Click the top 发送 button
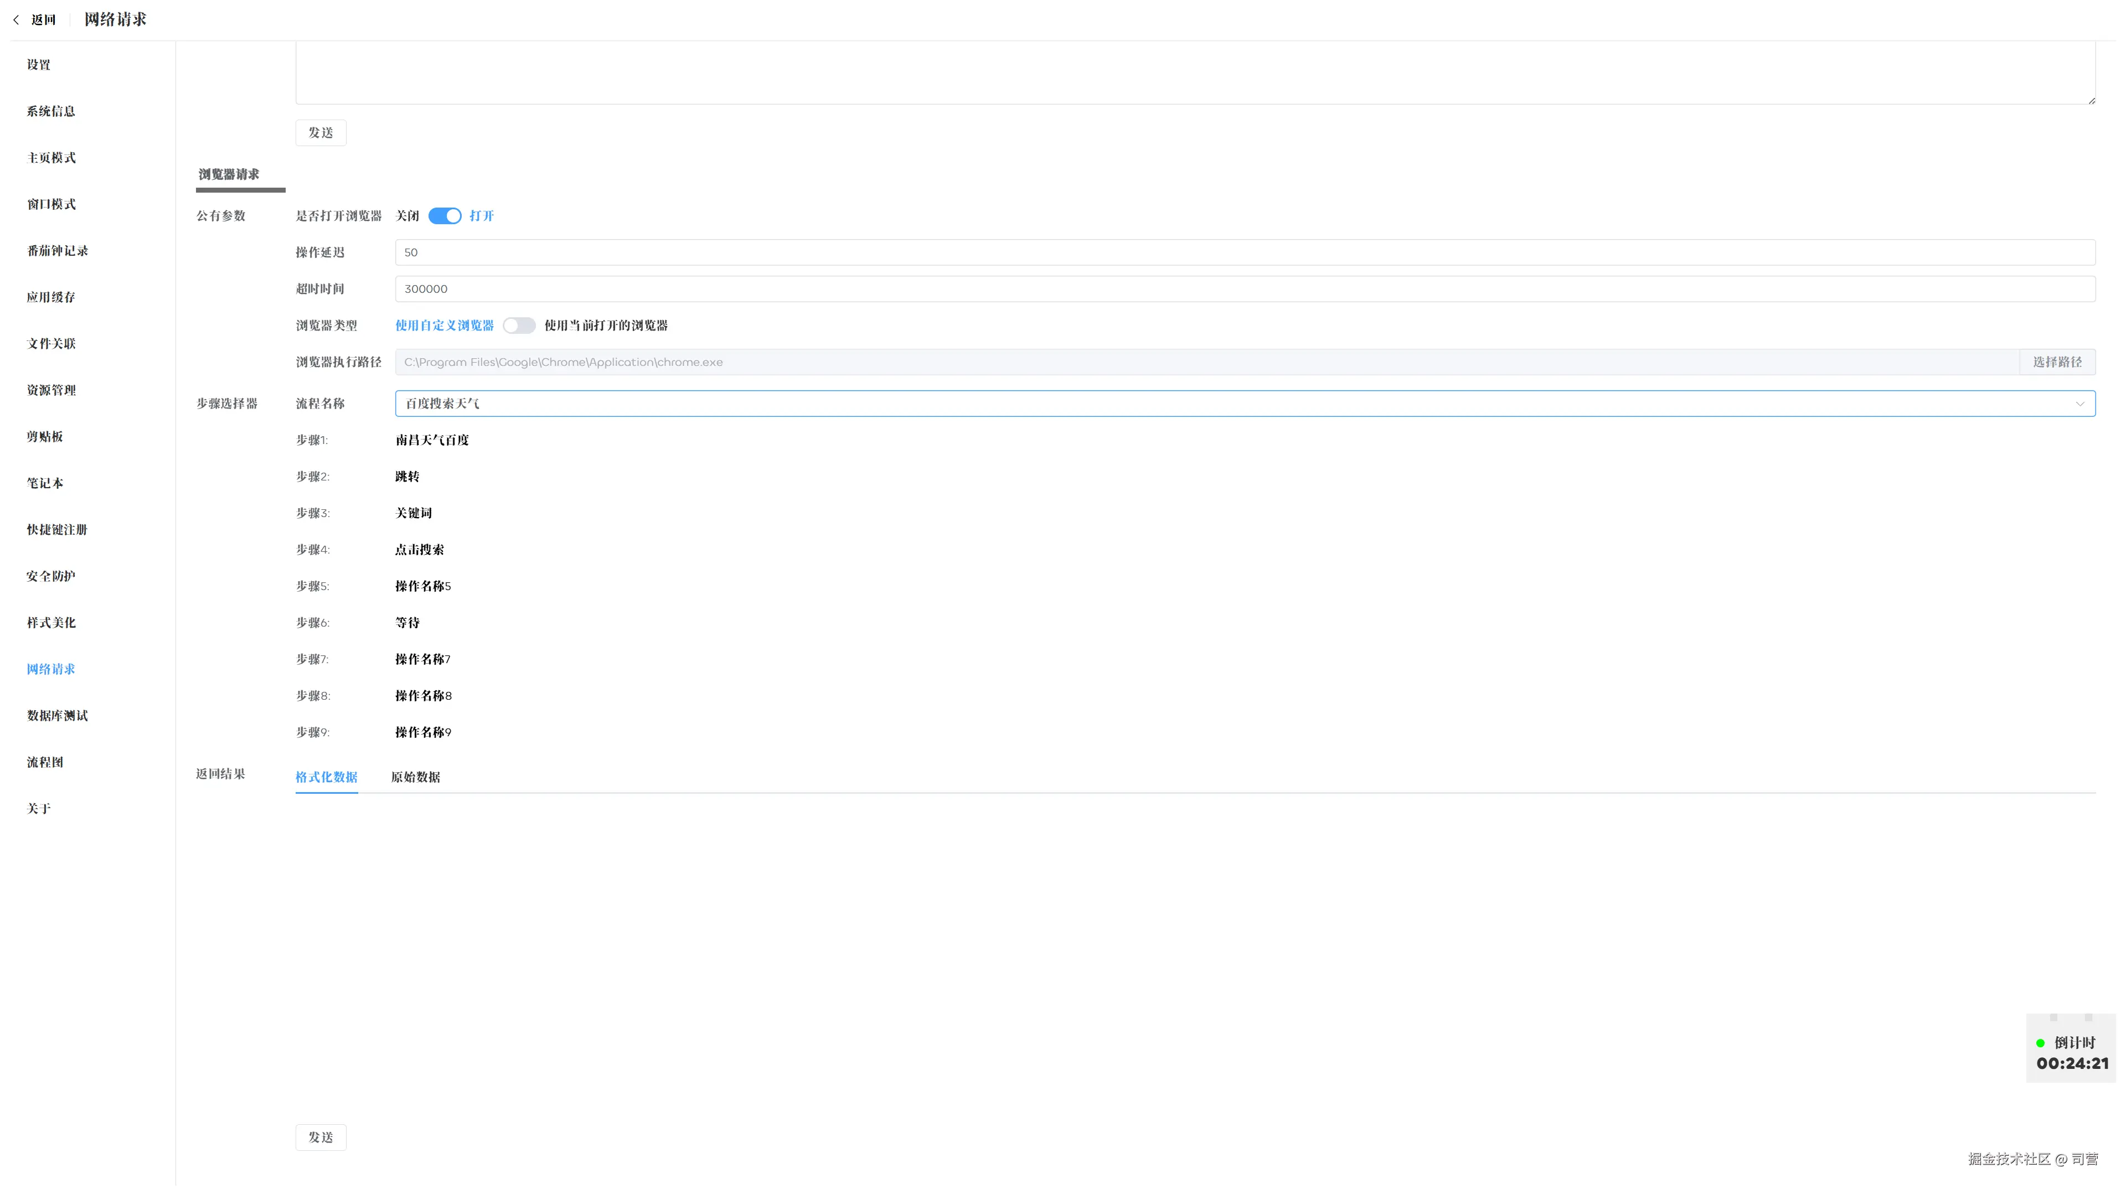 pyautogui.click(x=320, y=133)
